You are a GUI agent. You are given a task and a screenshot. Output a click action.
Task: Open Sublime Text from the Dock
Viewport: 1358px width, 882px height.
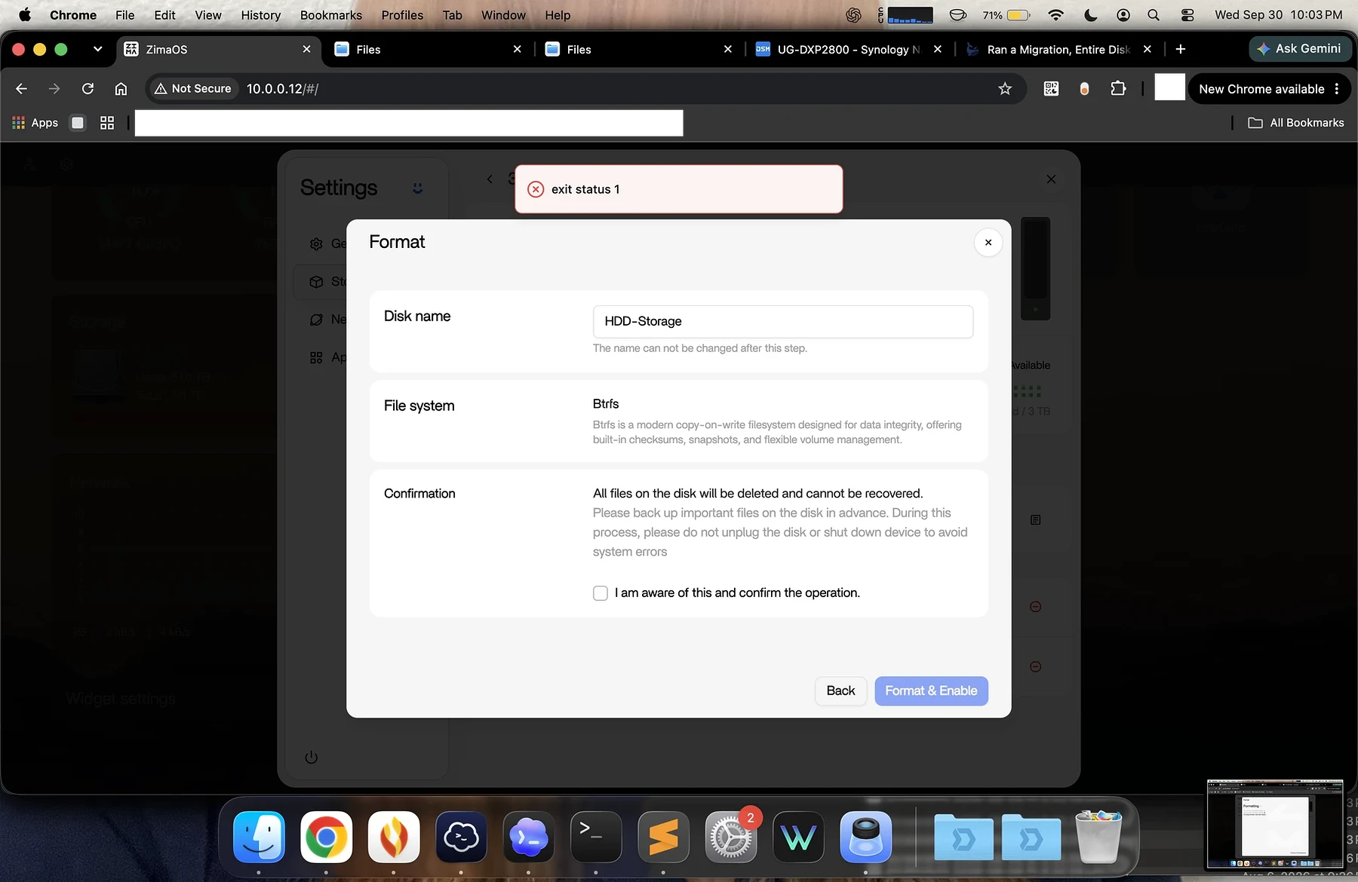663,837
